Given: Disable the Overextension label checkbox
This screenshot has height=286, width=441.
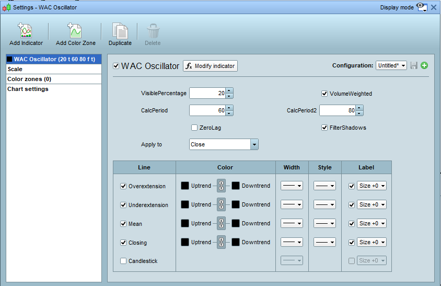Looking at the screenshot, I should pyautogui.click(x=352, y=186).
